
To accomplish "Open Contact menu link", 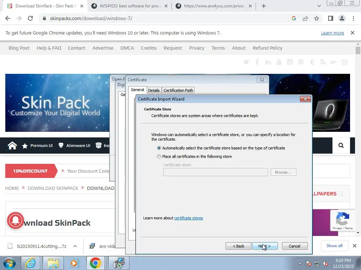I will (x=77, y=48).
